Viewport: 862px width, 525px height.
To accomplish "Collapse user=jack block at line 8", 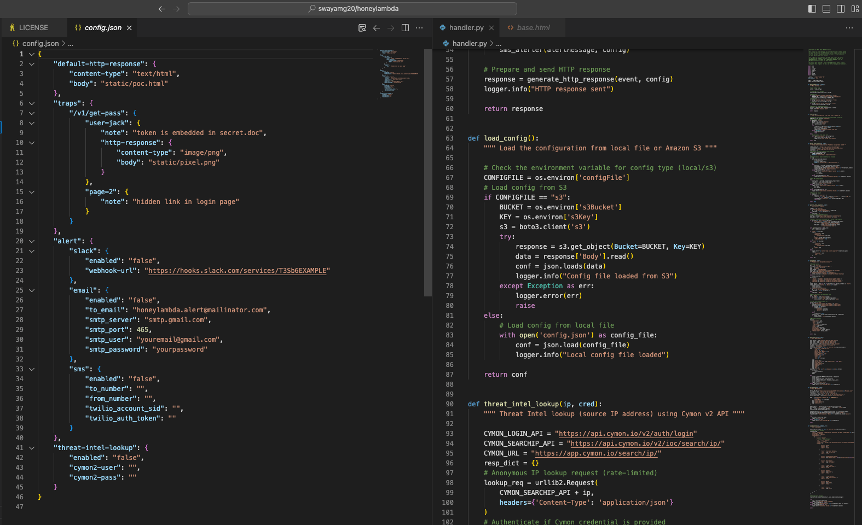I will 32,123.
